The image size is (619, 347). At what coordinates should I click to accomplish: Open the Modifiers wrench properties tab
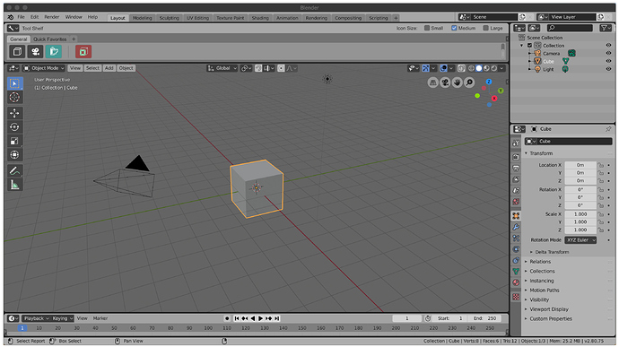(516, 227)
